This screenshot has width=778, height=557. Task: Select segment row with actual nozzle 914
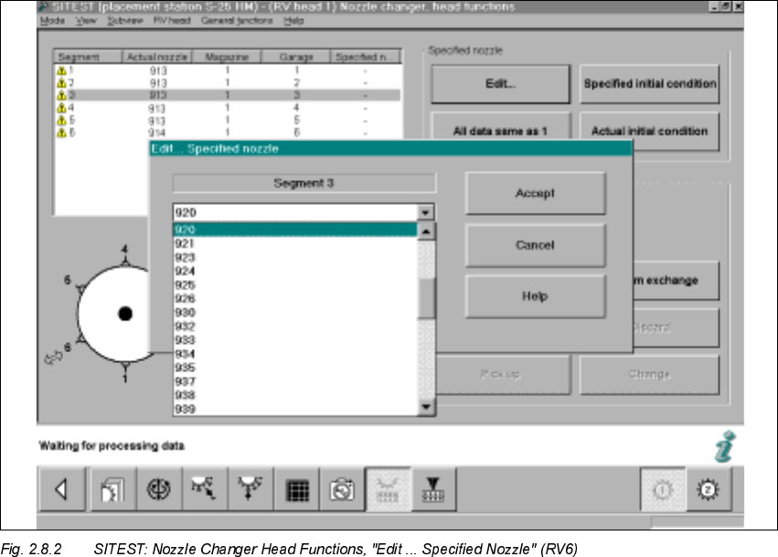228,133
